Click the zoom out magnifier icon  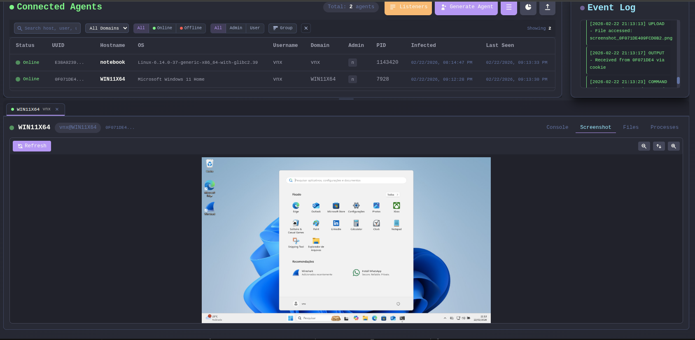pos(644,146)
